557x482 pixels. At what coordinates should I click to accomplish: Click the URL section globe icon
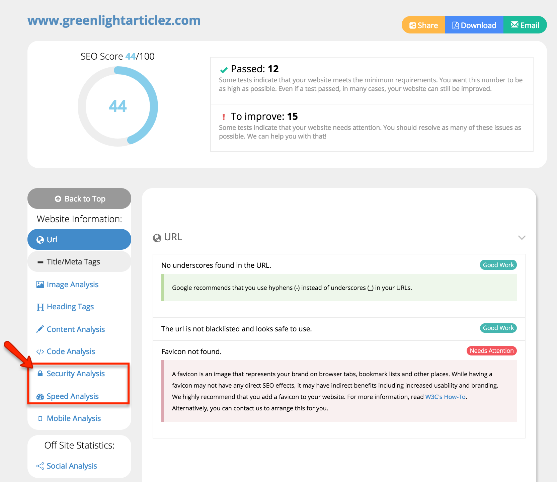tap(157, 237)
